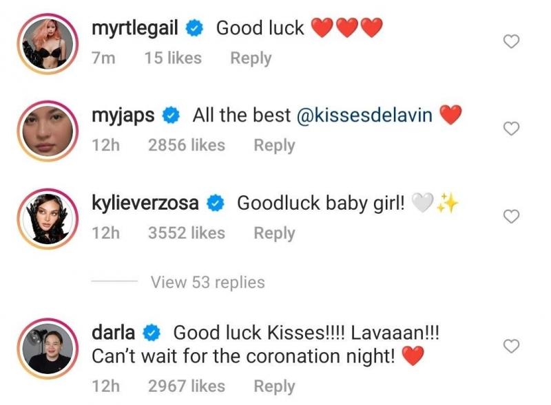The height and width of the screenshot is (405, 551).
Task: Reply to kylieverzosa's comment
Action: [274, 233]
